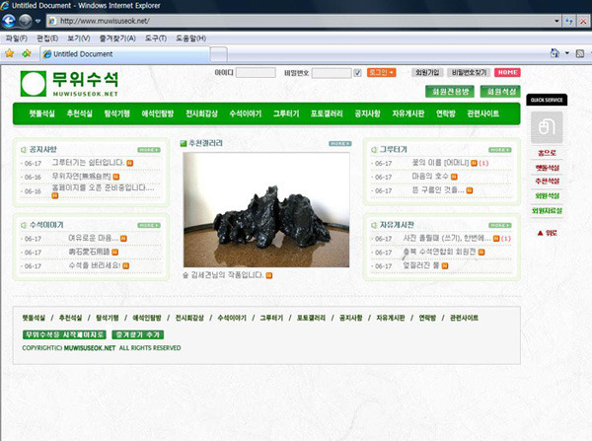Open 포토갤러리 in the green navigation bar
This screenshot has width=592, height=441.
pos(327,113)
